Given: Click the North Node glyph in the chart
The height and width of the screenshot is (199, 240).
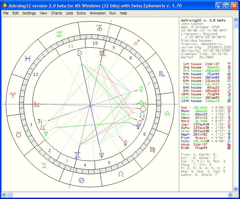Looking at the screenshot, I should [142, 115].
